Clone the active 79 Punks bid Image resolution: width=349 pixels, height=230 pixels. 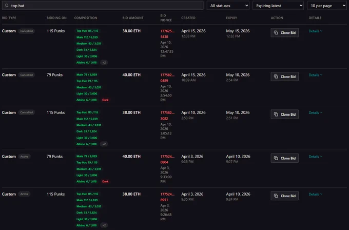click(x=284, y=158)
